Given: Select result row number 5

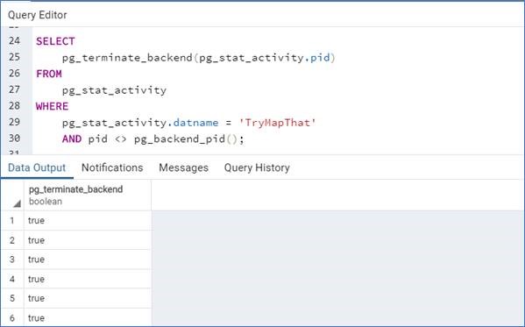Looking at the screenshot, I should point(12,298).
